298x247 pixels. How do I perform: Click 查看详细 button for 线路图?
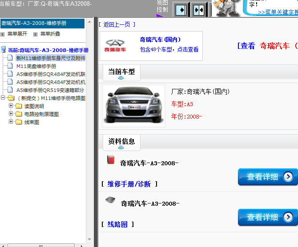coord(268,217)
